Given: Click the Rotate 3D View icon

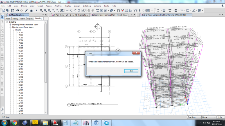Looking at the screenshot, I should (x=79, y=10).
